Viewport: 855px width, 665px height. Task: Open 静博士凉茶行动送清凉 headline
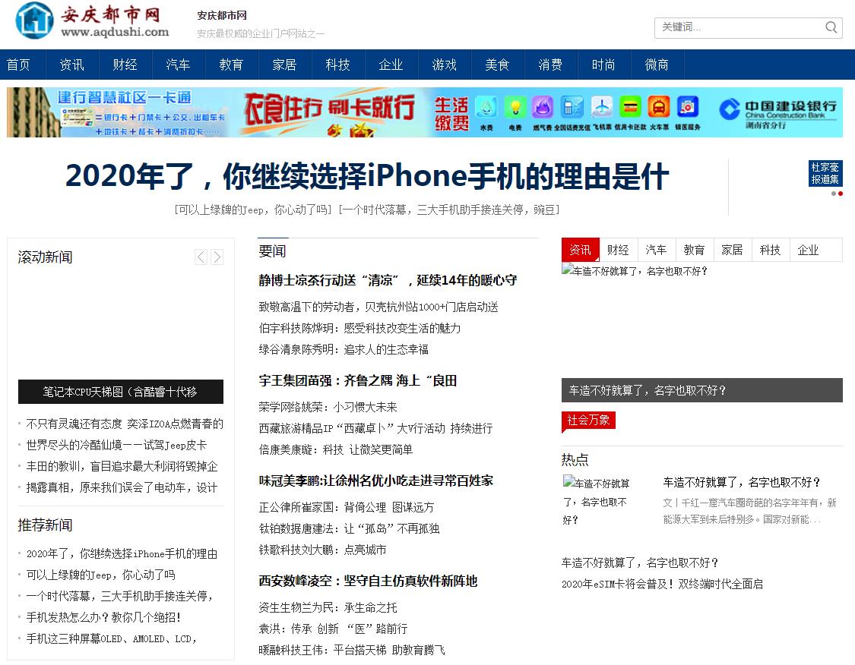pyautogui.click(x=388, y=280)
